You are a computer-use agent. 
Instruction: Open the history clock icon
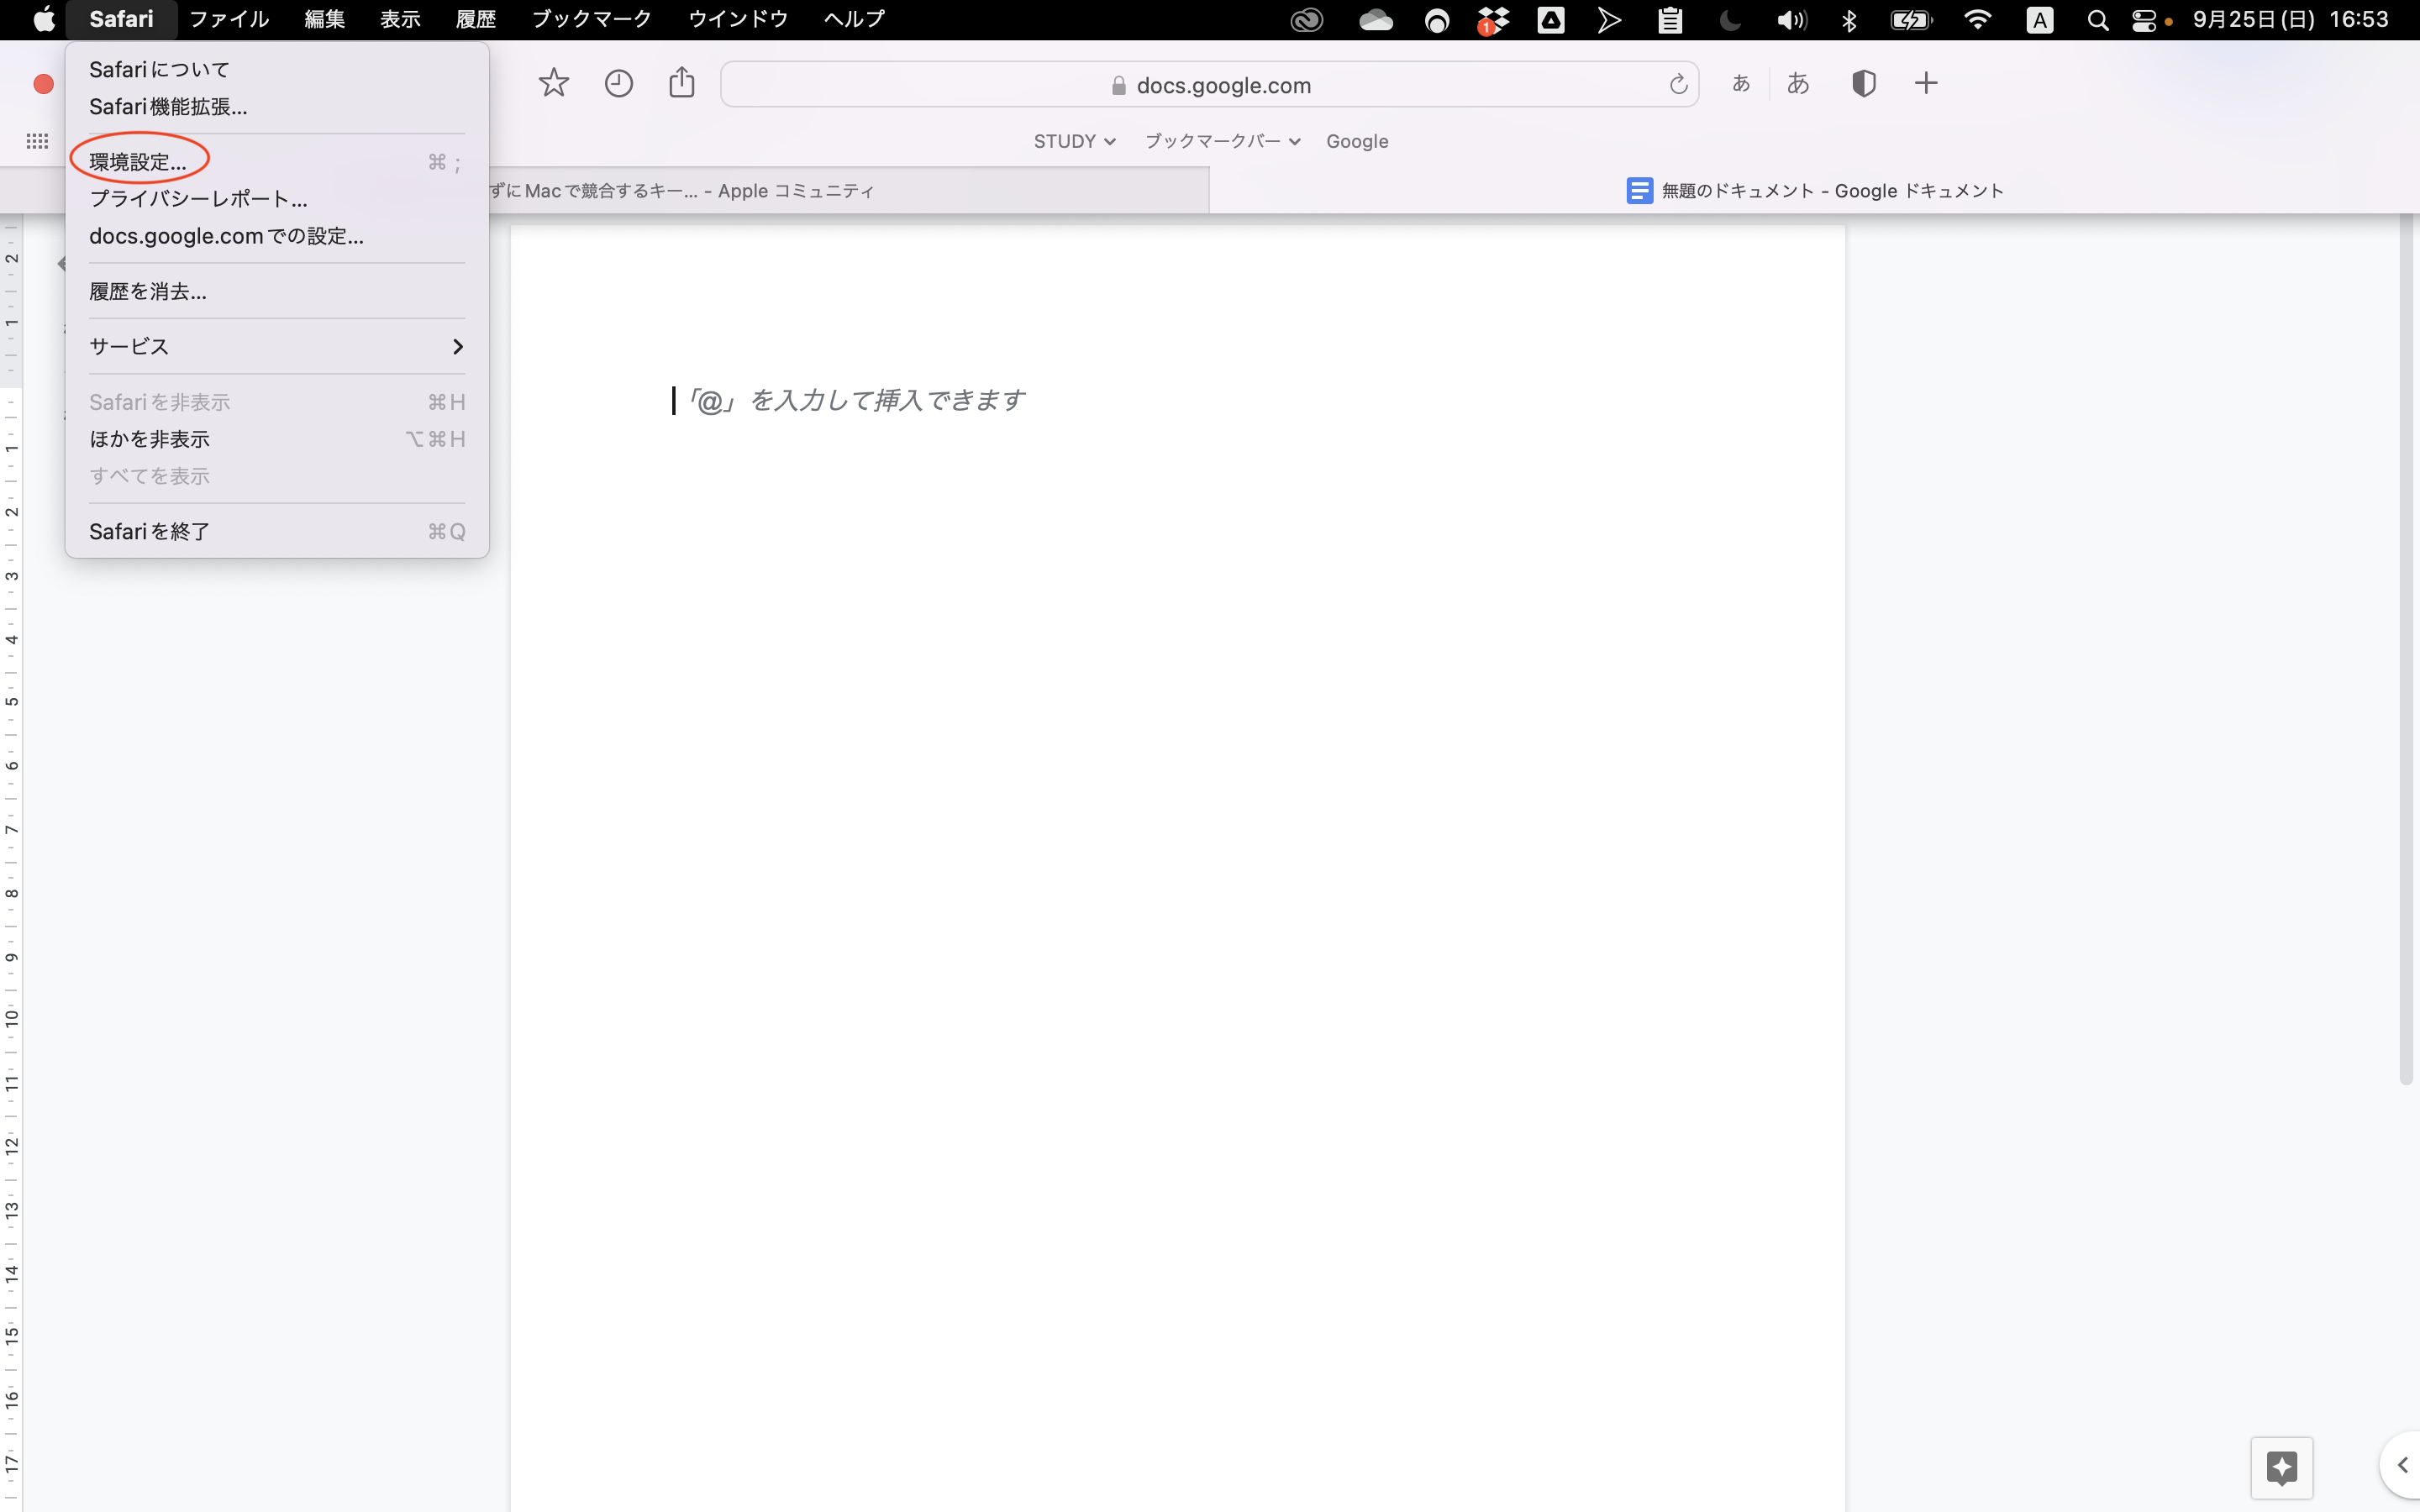click(619, 83)
